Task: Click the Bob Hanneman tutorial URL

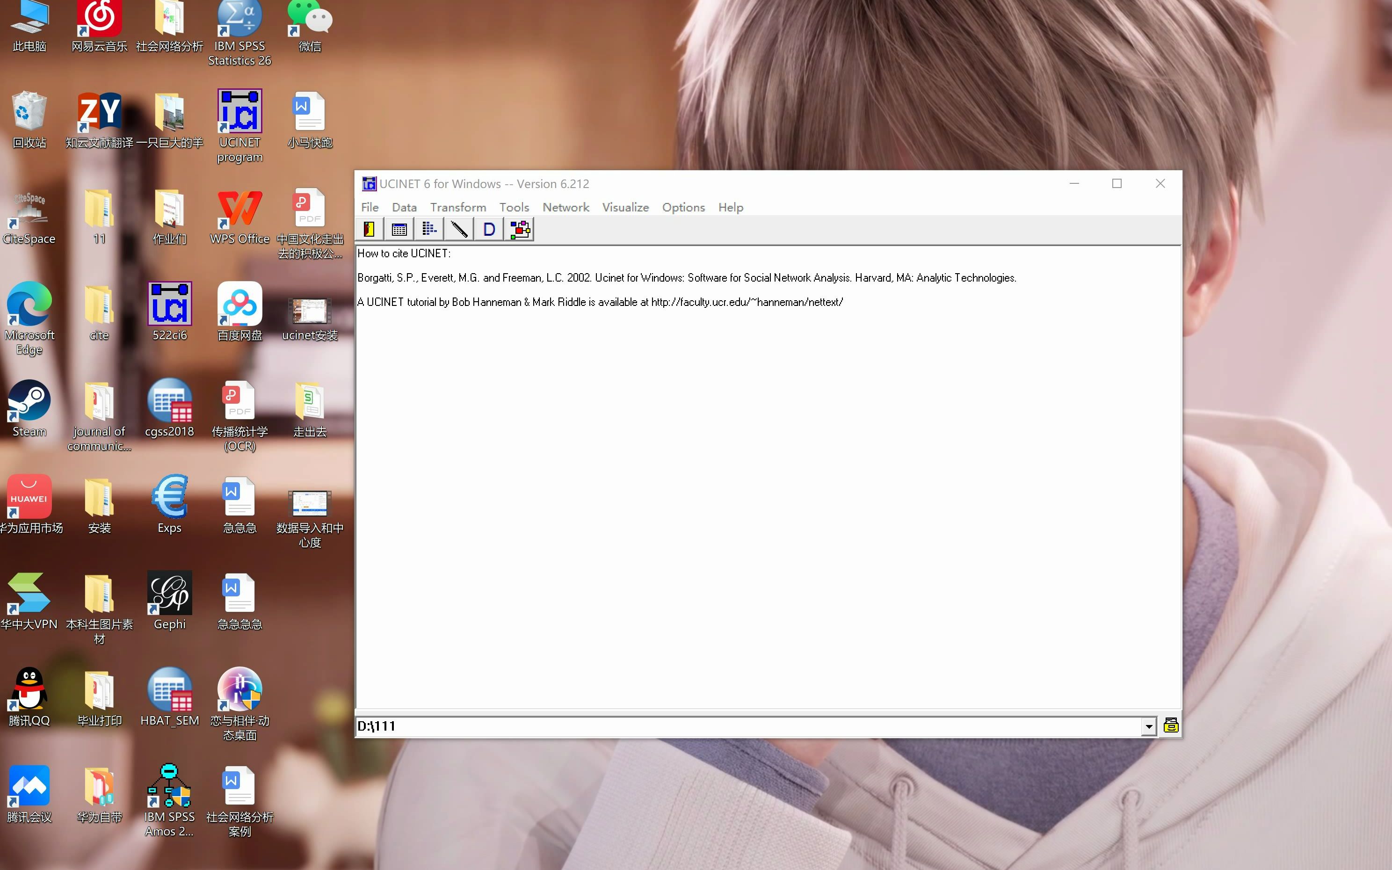Action: point(746,302)
